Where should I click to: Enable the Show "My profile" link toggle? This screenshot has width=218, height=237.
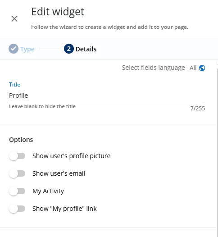coord(17,209)
